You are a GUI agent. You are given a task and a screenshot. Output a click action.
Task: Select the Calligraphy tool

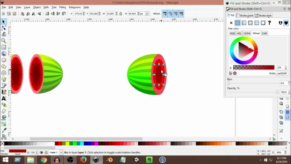click(x=4, y=92)
